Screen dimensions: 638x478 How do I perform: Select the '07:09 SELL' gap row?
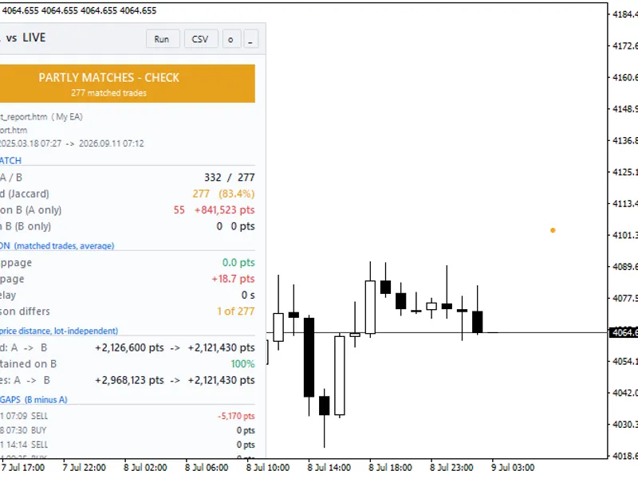coord(127,416)
